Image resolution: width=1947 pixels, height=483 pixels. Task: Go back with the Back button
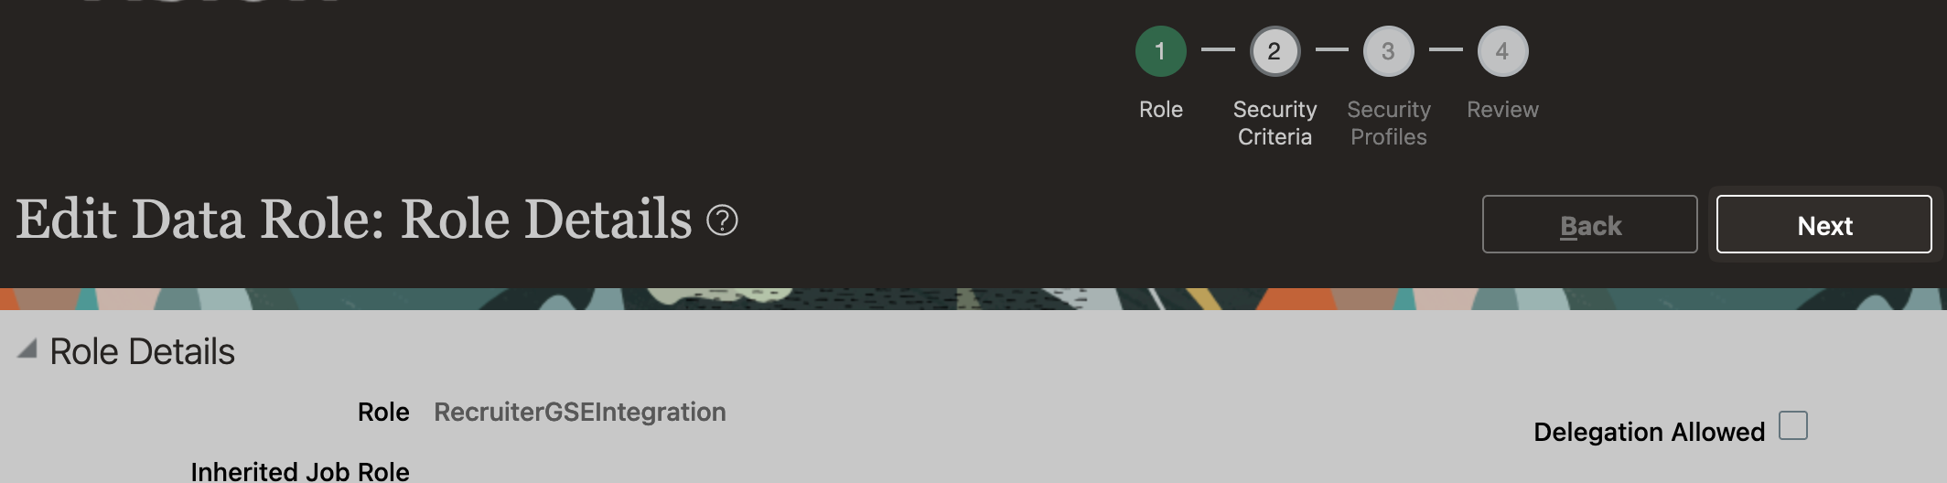tap(1590, 224)
